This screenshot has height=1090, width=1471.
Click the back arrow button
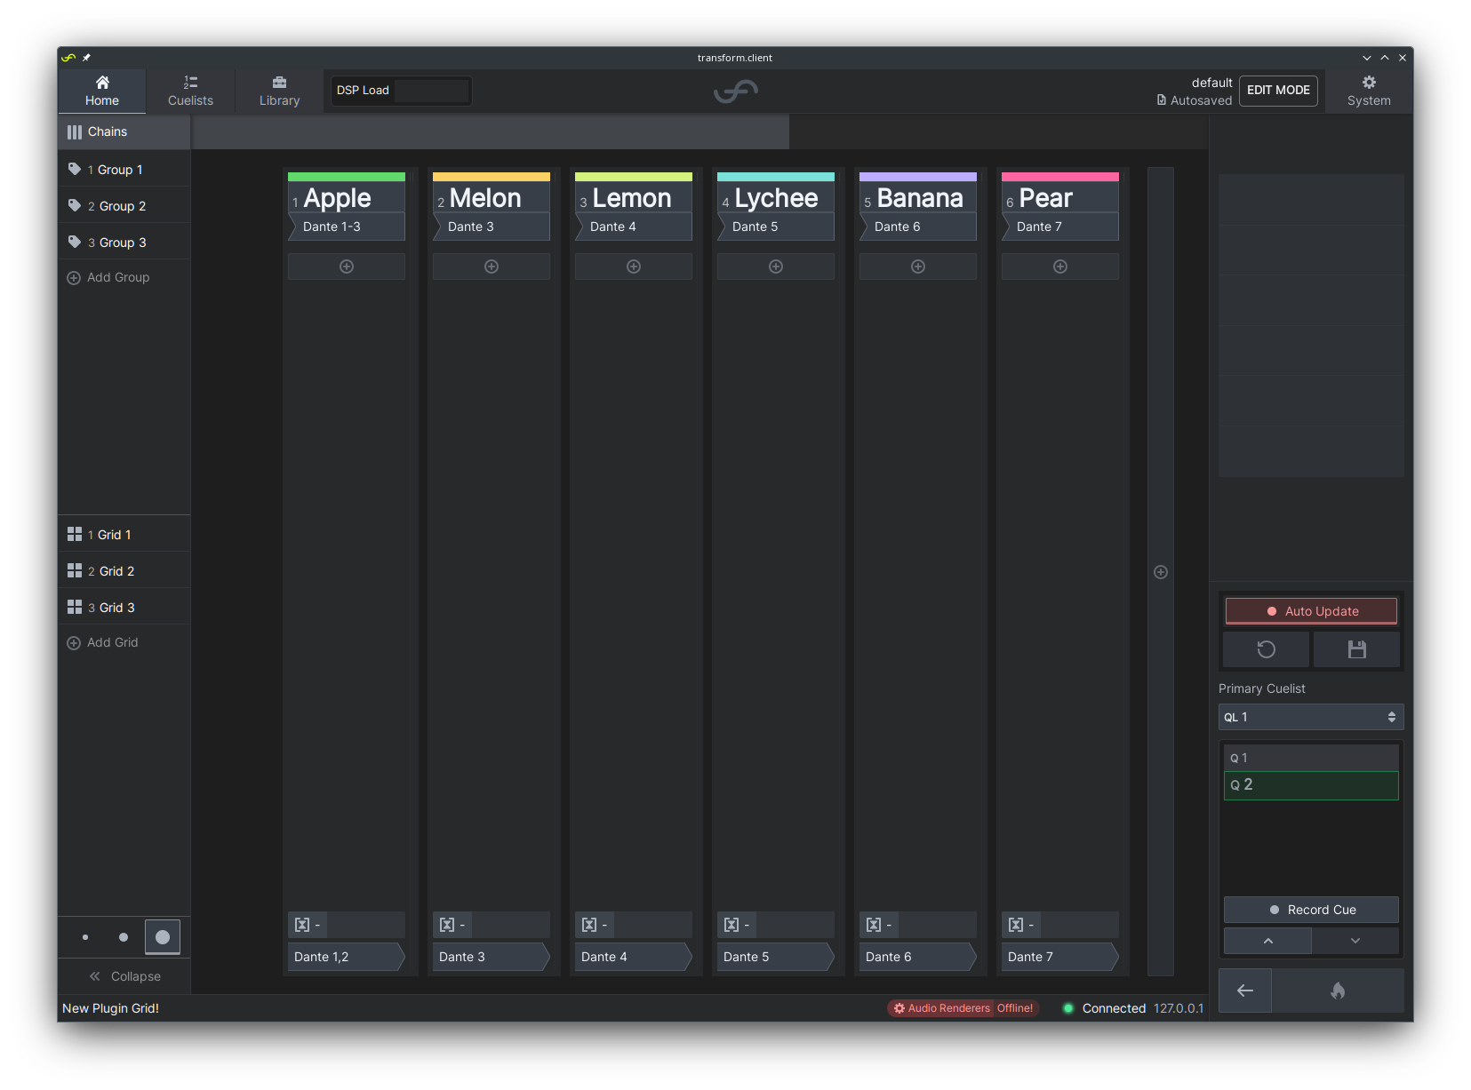[1245, 991]
